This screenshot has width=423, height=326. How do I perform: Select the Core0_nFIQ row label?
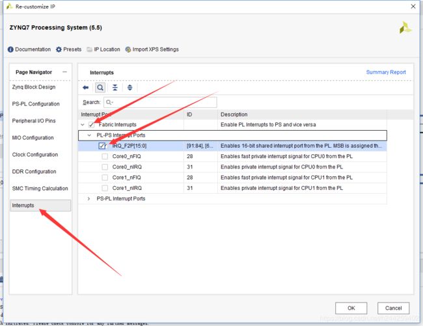point(126,156)
